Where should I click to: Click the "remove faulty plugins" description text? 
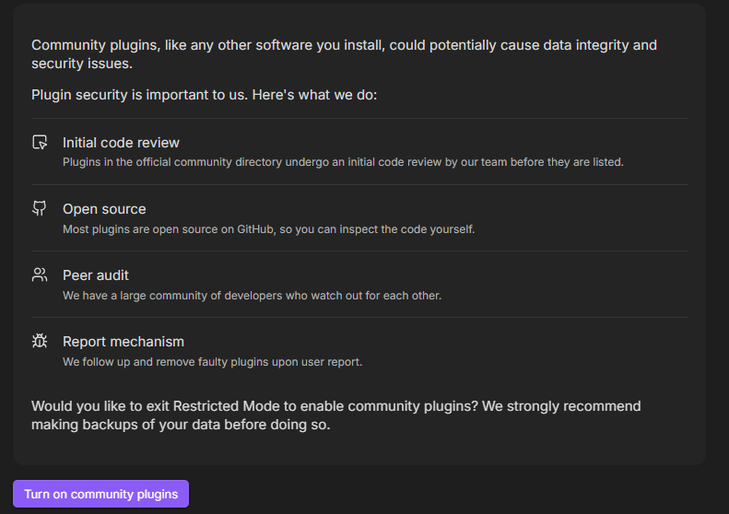212,362
